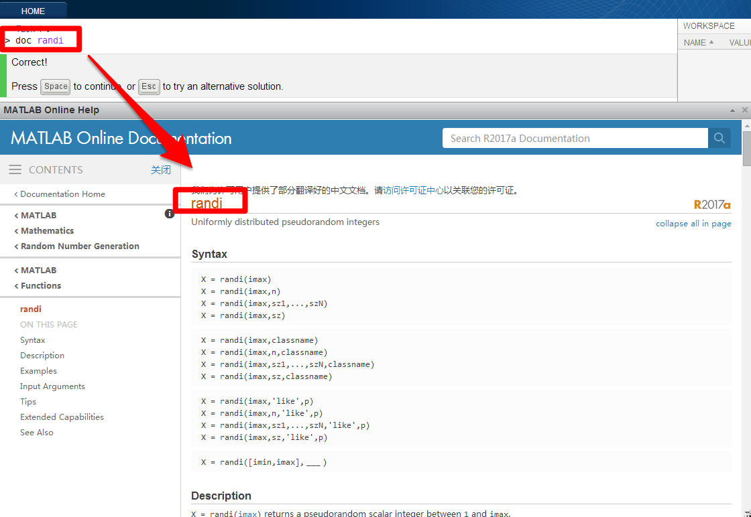Focus the Search R2017a Documentation field
The image size is (751, 517).
(575, 138)
